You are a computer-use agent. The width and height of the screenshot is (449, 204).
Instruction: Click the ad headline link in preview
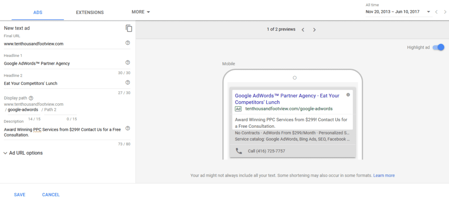287,98
